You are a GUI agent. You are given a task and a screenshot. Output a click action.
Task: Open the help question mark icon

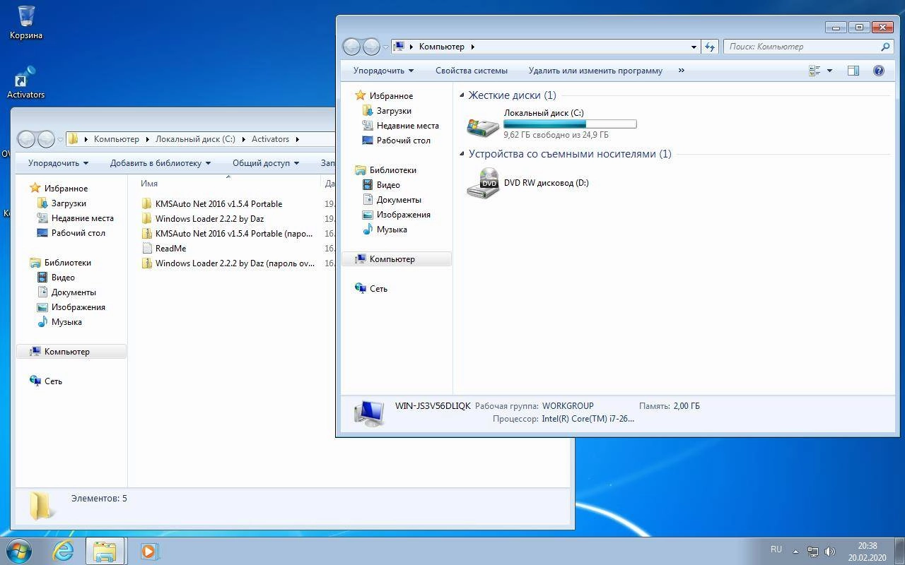(879, 71)
